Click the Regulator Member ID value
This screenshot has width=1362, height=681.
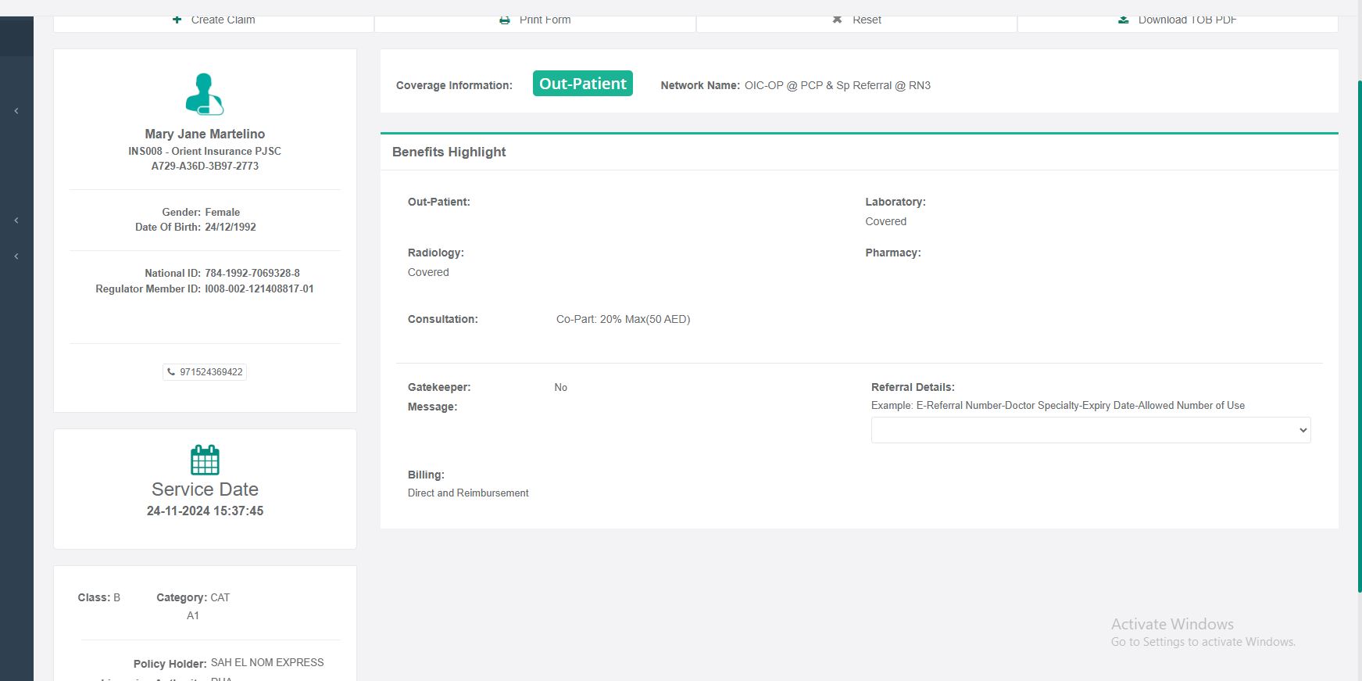[259, 289]
